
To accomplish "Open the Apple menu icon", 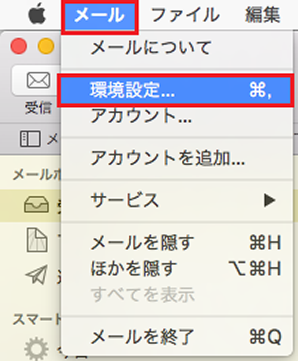I will (x=37, y=14).
